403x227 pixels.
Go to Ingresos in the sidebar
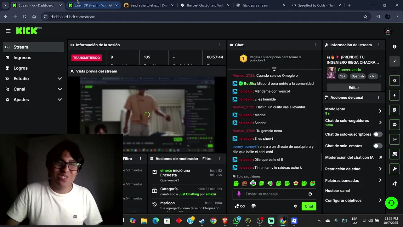pyautogui.click(x=33, y=58)
